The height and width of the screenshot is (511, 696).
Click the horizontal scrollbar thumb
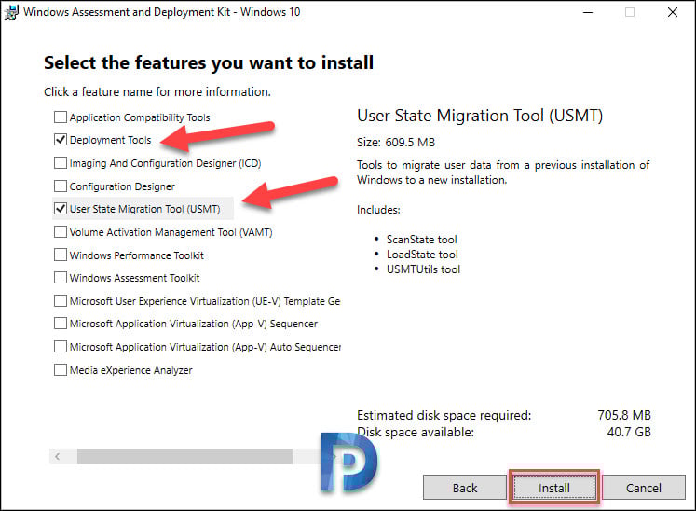coord(184,456)
